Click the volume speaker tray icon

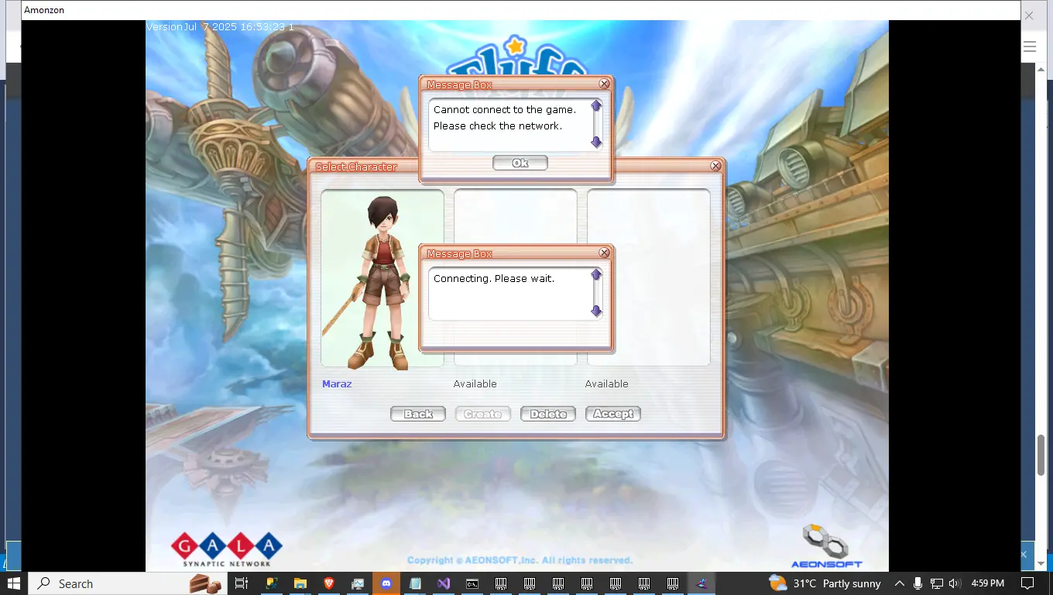pos(955,583)
